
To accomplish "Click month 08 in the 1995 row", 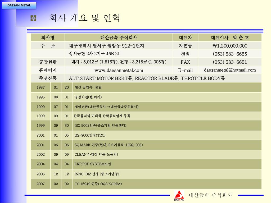I will pyautogui.click(x=56, y=97).
